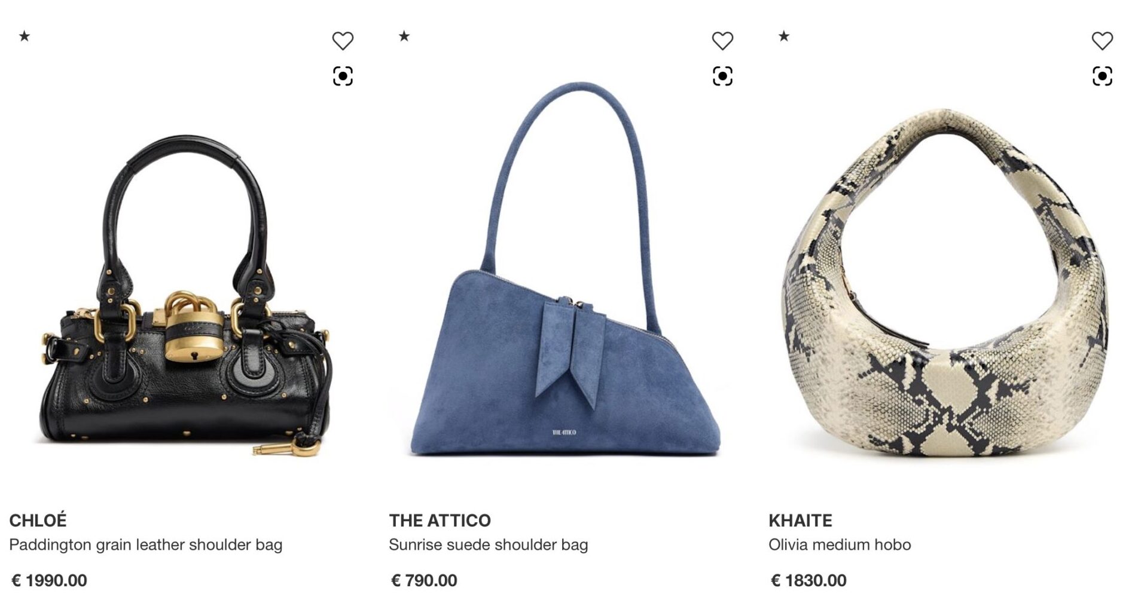Open the CHLOÉ brand link
Image resolution: width=1135 pixels, height=594 pixels.
[x=38, y=520]
